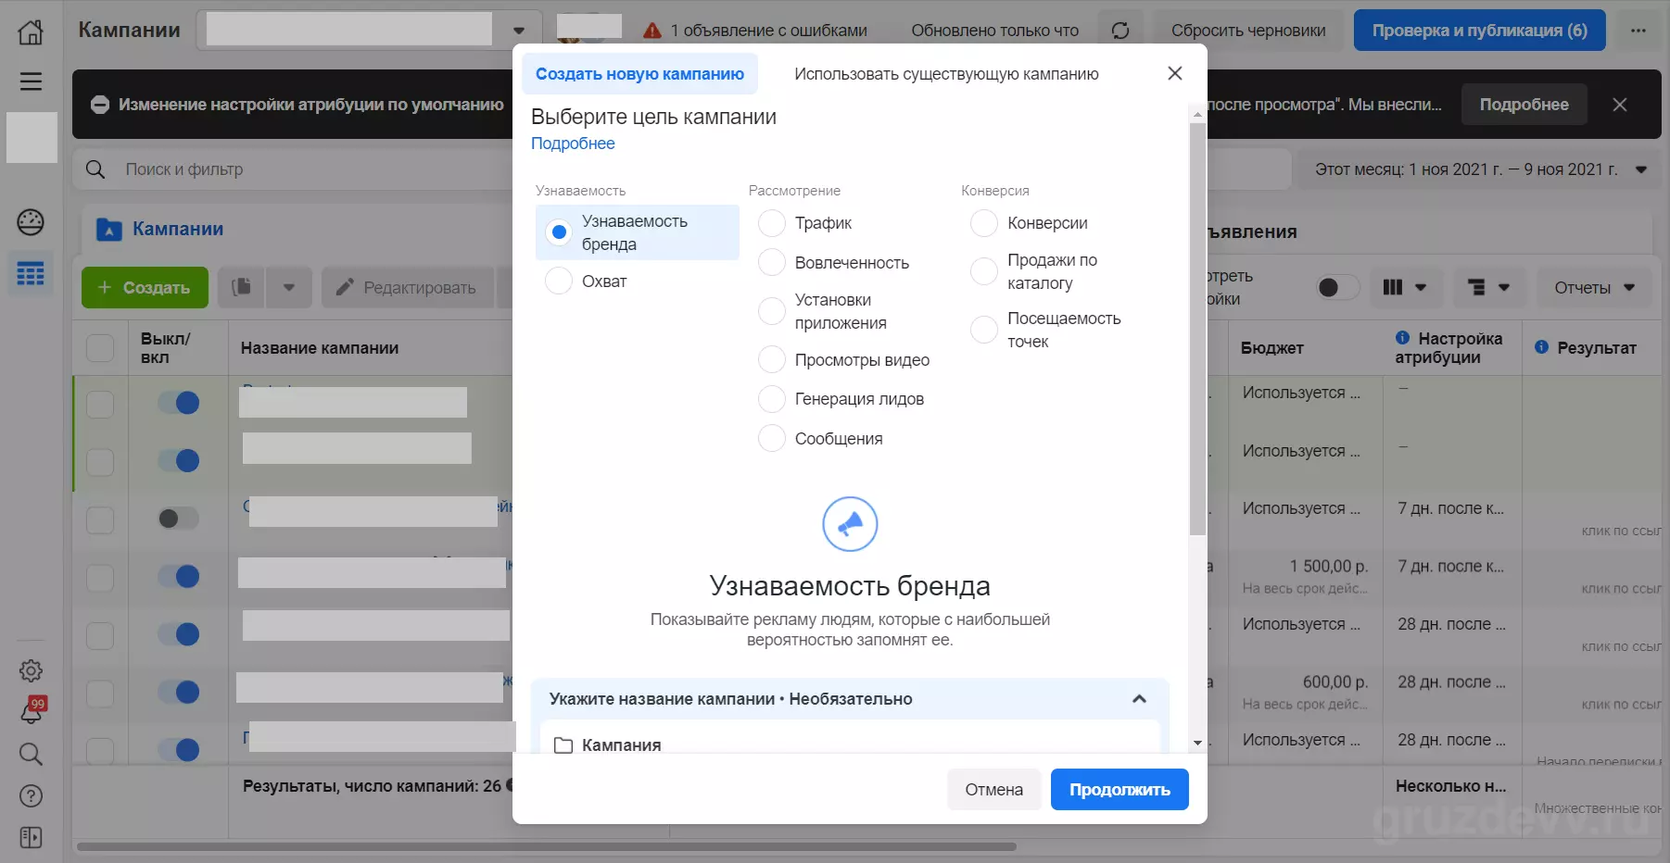Switch to Использовать существующую кампанию tab
Viewport: 1670px width, 863px height.
pos(946,74)
